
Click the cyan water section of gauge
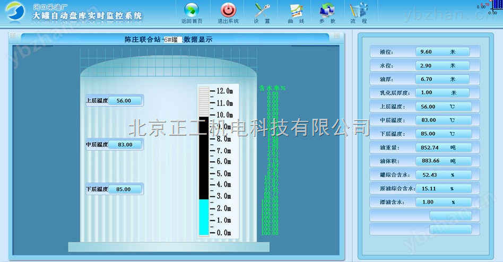click(204, 217)
